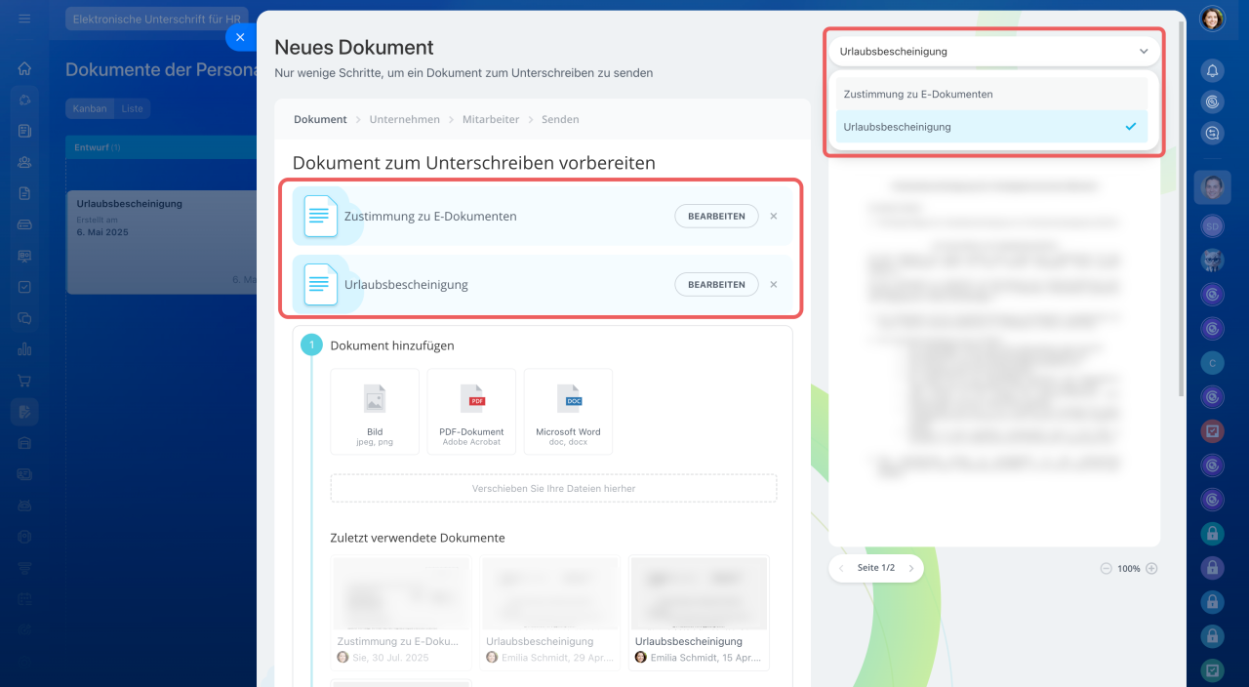Open the chat with the man's photo avatar
This screenshot has width=1249, height=687.
click(1212, 186)
